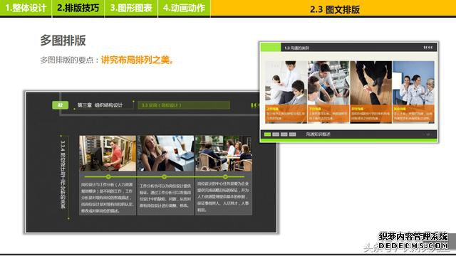Click the 多图排版 heading
This screenshot has height=256, width=456.
coord(63,41)
